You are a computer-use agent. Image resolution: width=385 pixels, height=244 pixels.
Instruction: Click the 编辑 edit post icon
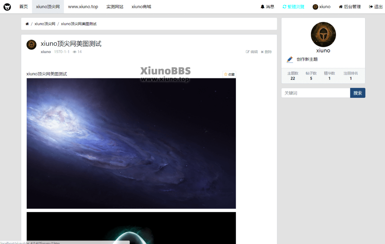[x=252, y=52]
